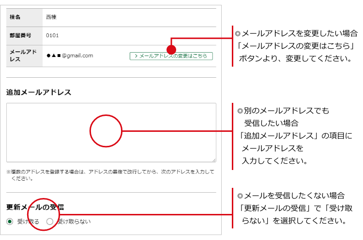Click the ※ note about registering multiple addresses

click(x=109, y=174)
